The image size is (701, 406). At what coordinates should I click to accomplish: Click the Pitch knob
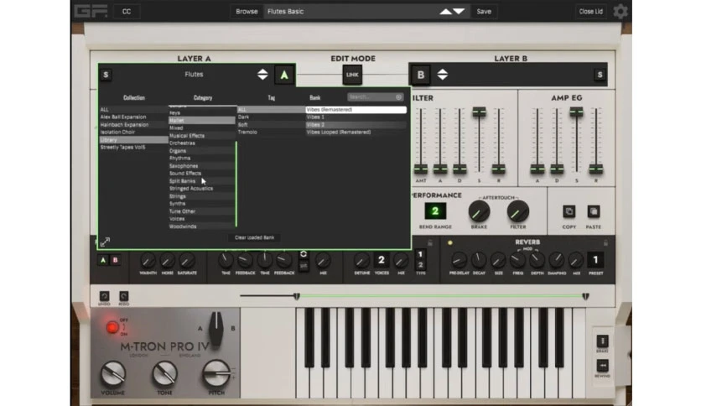(216, 374)
